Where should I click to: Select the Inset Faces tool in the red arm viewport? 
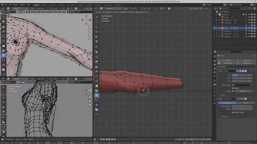point(97,67)
